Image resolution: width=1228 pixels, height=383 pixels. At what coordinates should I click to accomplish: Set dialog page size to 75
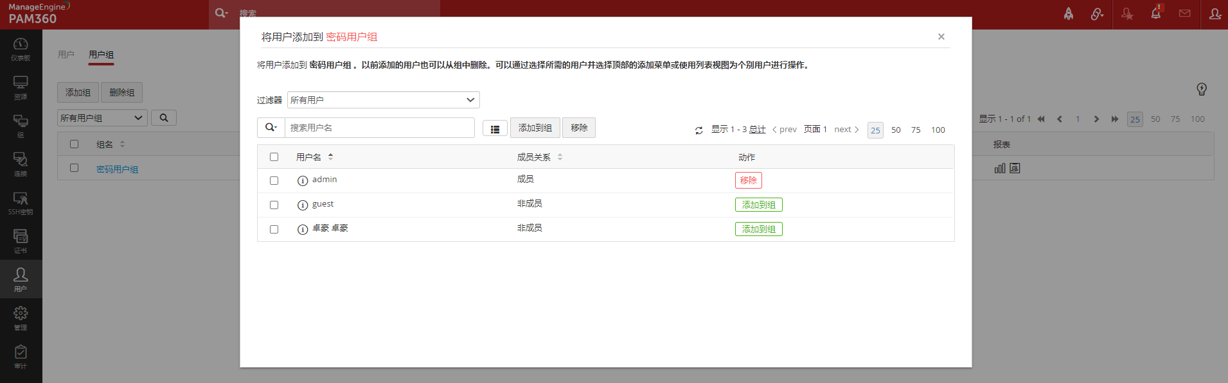pos(916,130)
